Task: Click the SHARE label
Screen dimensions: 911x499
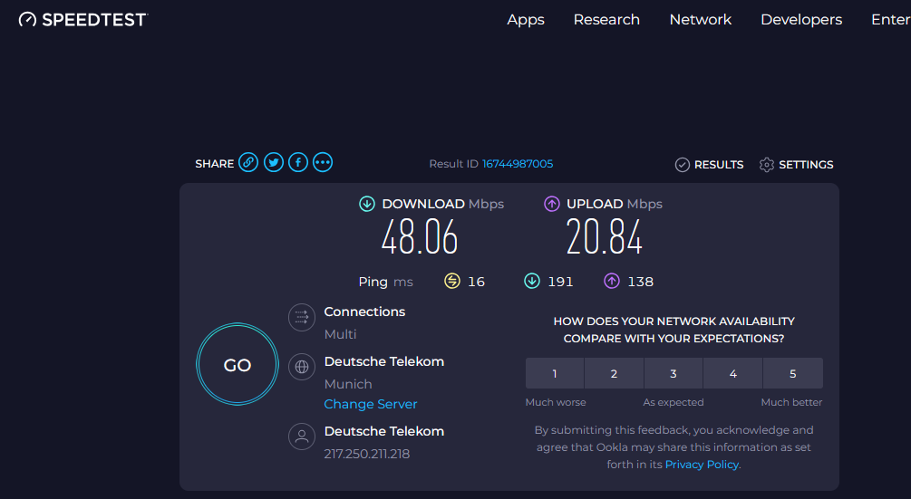Action: (215, 164)
